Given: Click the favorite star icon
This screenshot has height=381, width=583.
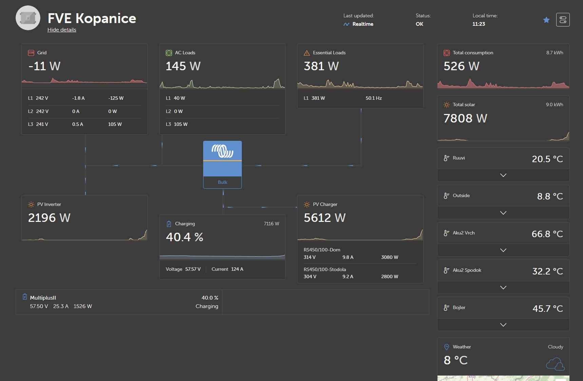Looking at the screenshot, I should pos(546,20).
